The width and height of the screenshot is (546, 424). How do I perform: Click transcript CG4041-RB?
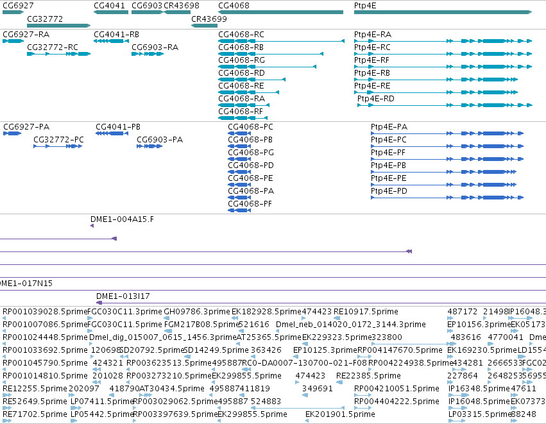pyautogui.click(x=111, y=41)
